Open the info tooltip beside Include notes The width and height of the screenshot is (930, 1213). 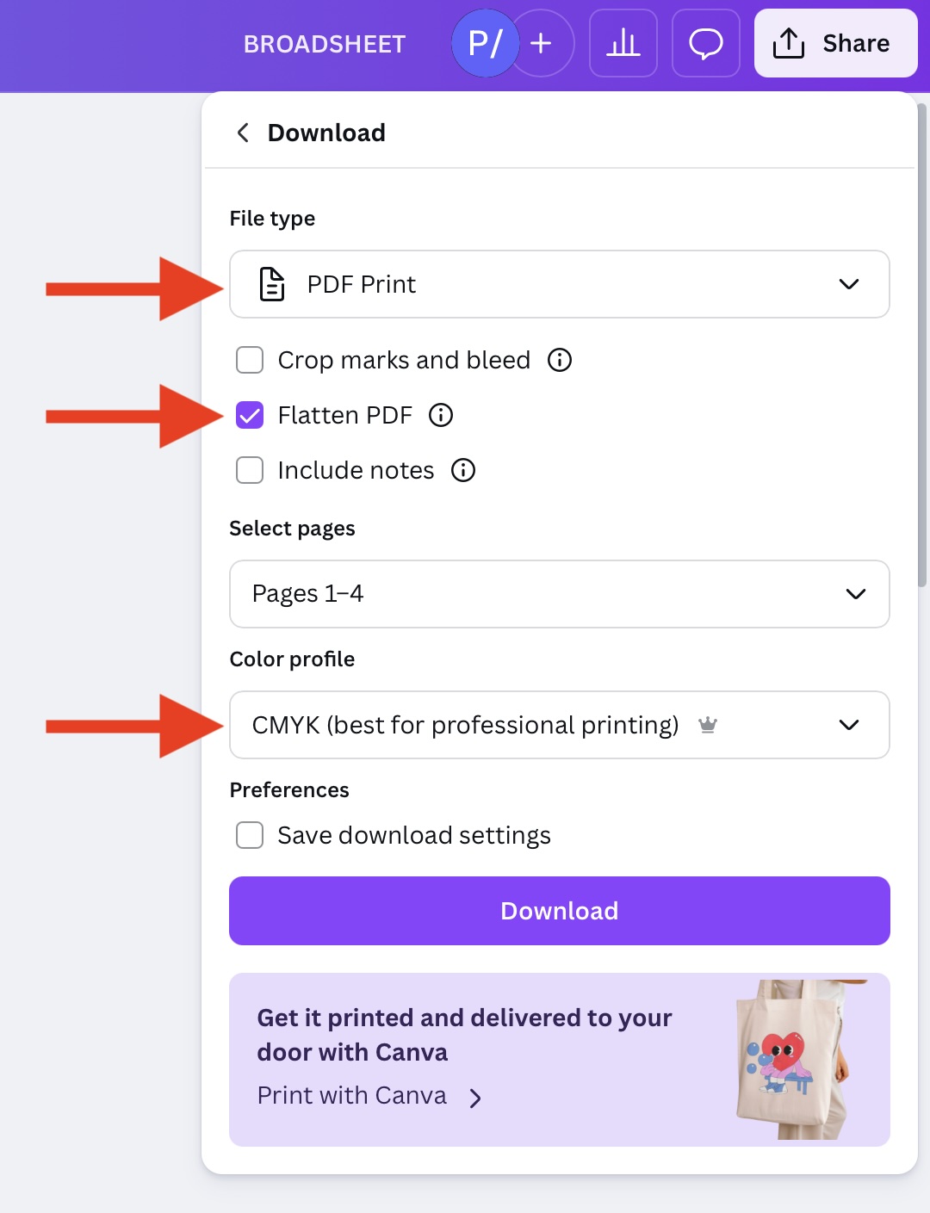pyautogui.click(x=462, y=470)
